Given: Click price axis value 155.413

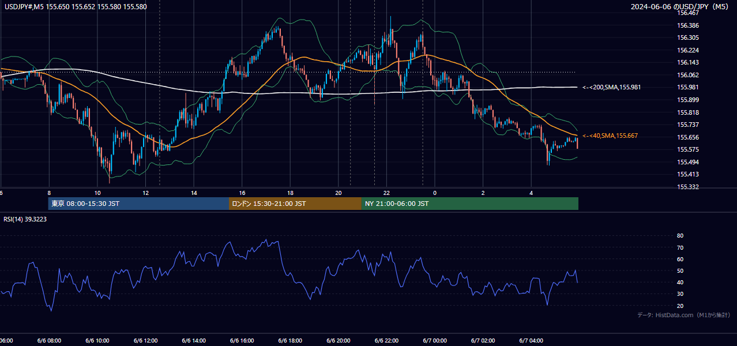Looking at the screenshot, I should [x=688, y=174].
